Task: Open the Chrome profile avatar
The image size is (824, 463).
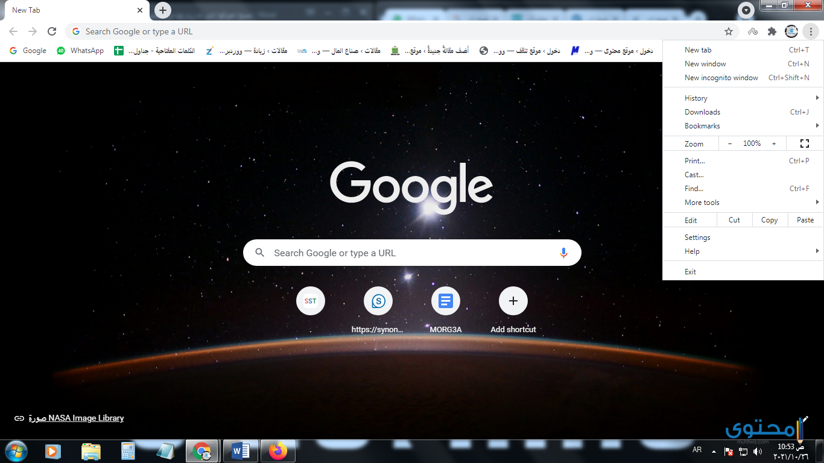Action: coord(791,31)
